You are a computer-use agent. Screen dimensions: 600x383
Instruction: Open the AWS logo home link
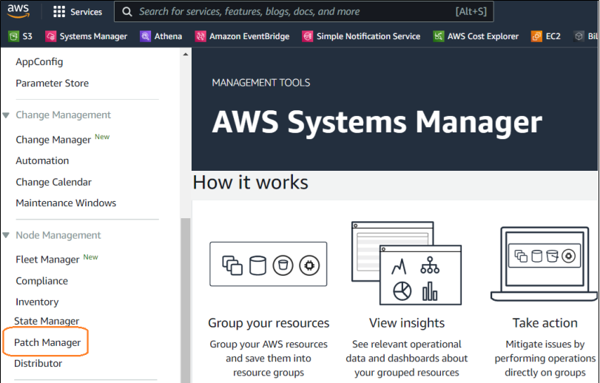coord(18,10)
